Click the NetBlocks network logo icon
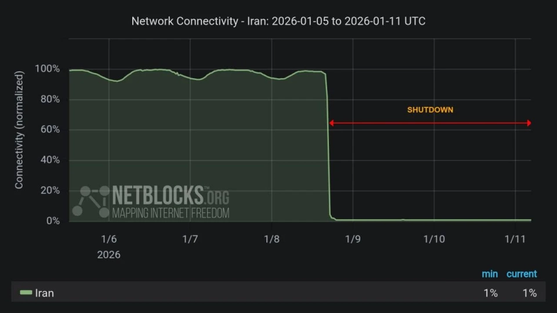The width and height of the screenshot is (557, 313). pos(92,201)
